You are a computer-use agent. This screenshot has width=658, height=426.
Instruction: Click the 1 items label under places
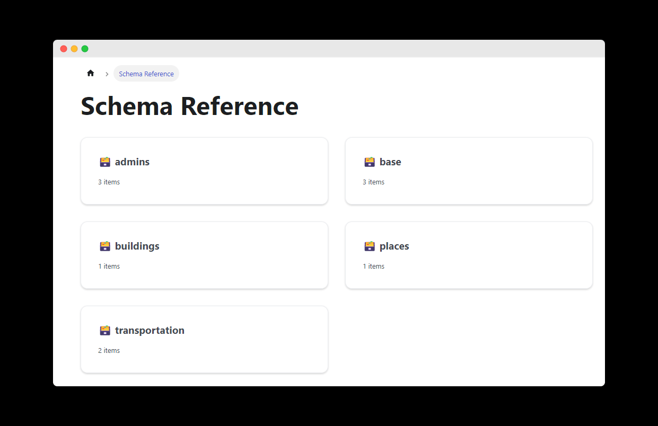(x=374, y=266)
